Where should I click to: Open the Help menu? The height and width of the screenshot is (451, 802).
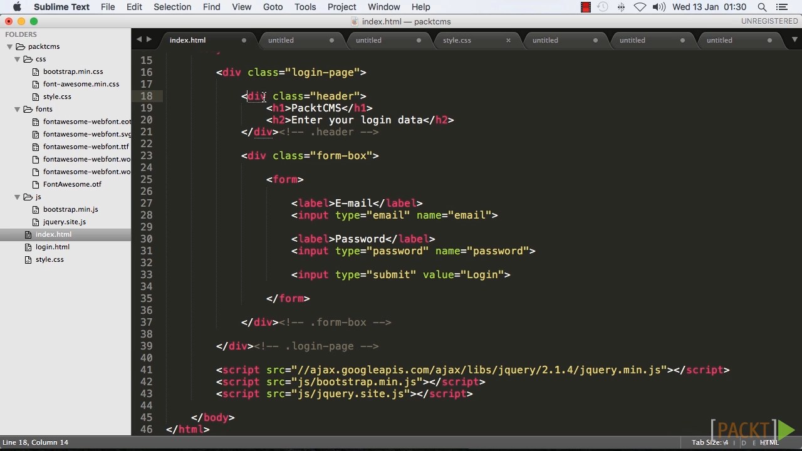click(x=420, y=7)
